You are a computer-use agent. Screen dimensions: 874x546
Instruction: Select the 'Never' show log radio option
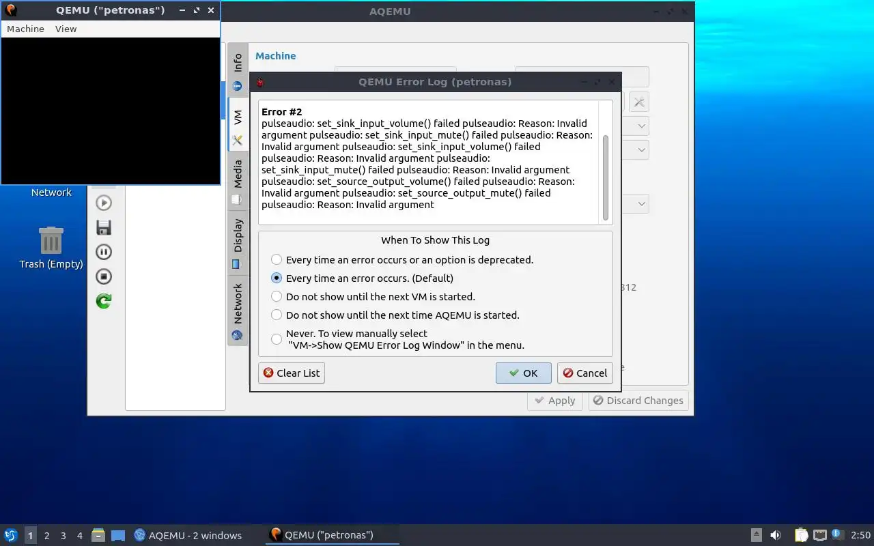277,339
